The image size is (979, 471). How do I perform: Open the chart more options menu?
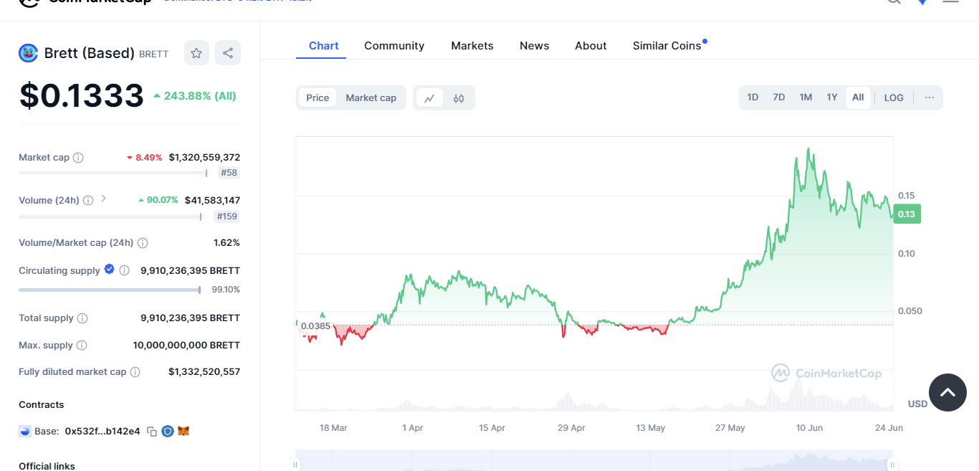tap(930, 97)
